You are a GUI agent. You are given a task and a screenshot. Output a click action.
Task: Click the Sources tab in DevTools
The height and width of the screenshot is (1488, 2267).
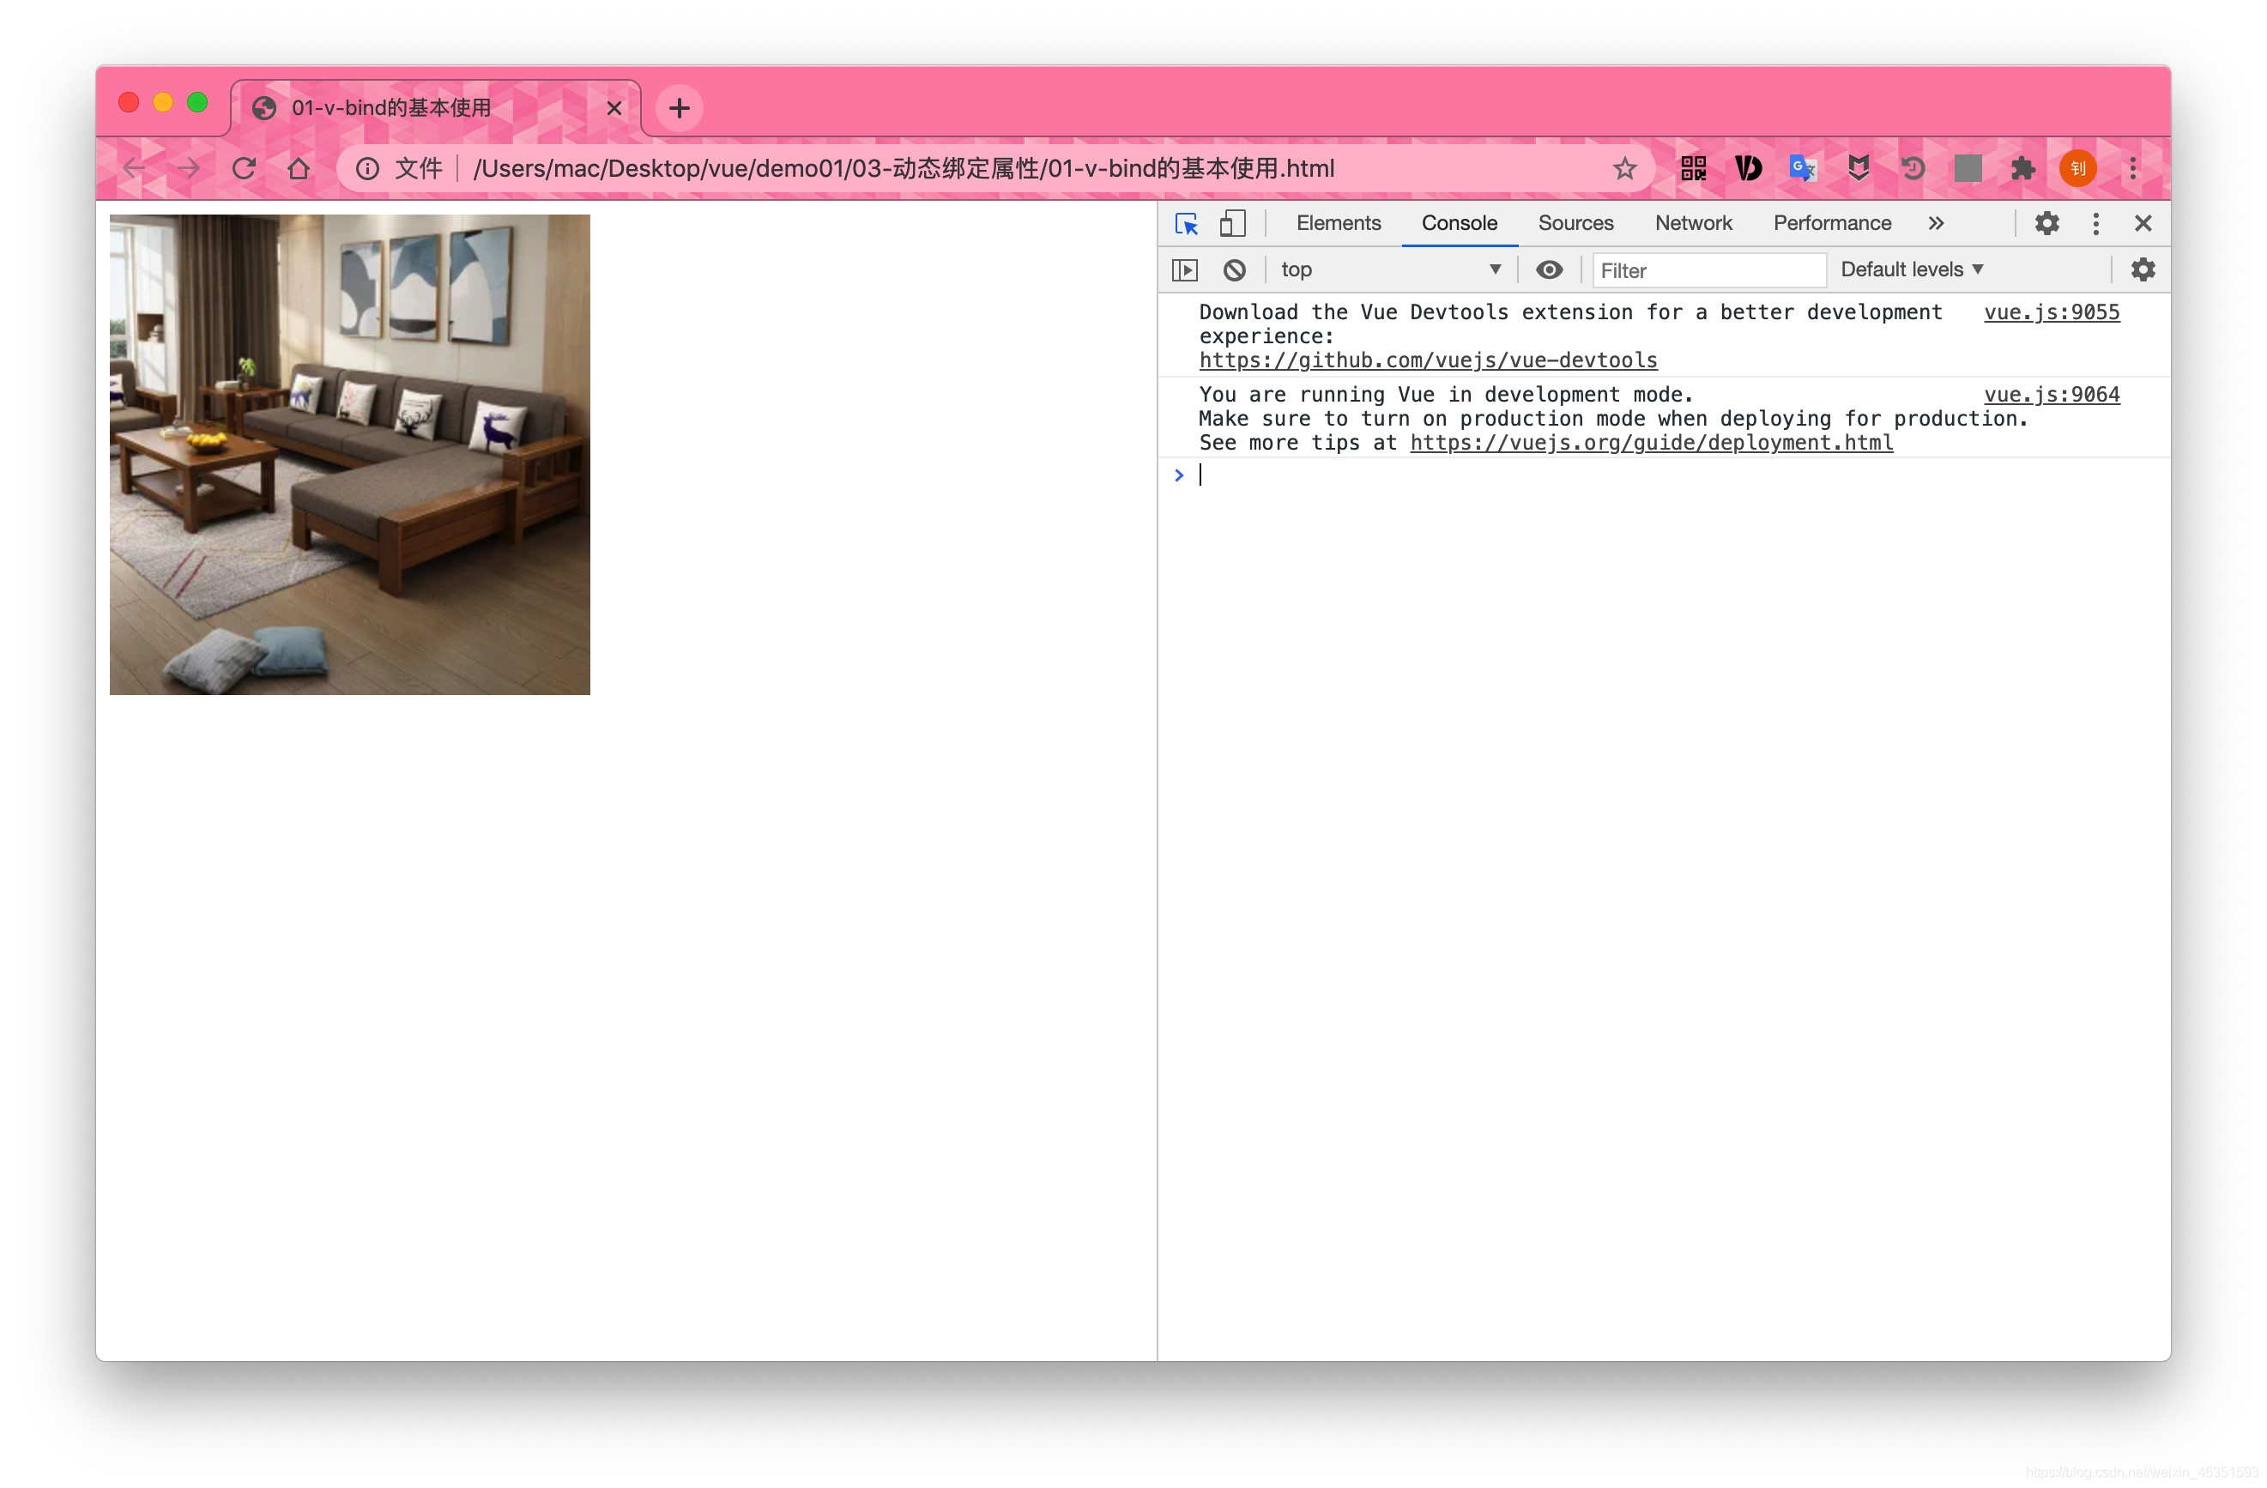(x=1575, y=224)
